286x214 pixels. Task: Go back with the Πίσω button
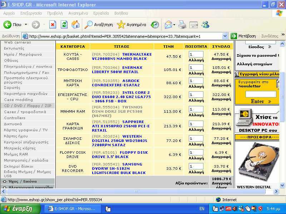tap(13, 25)
